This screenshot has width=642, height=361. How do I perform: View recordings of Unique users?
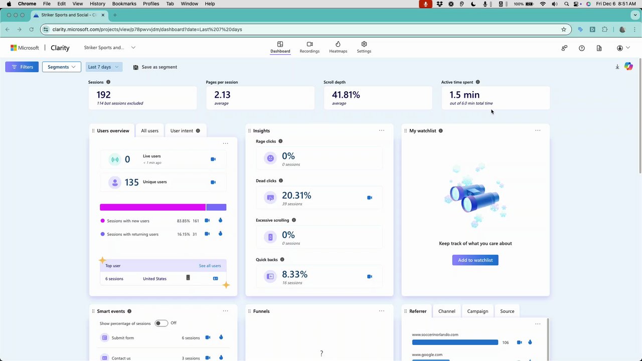[x=213, y=182]
